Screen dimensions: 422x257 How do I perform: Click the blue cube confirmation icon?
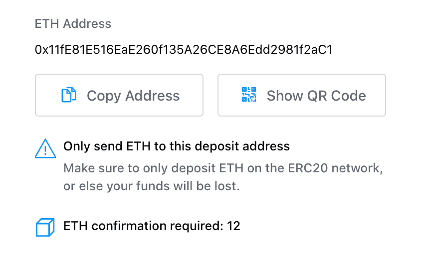(x=45, y=227)
